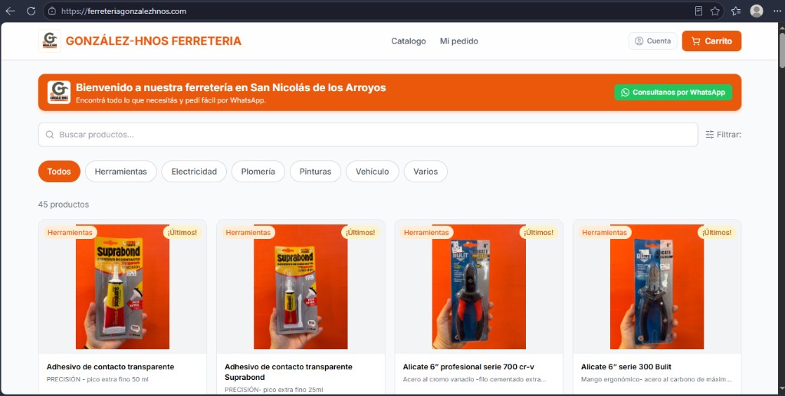Screen dimensions: 785x396
Task: Click ¡Últimos! badge on serie 700 alicate
Action: pos(538,233)
